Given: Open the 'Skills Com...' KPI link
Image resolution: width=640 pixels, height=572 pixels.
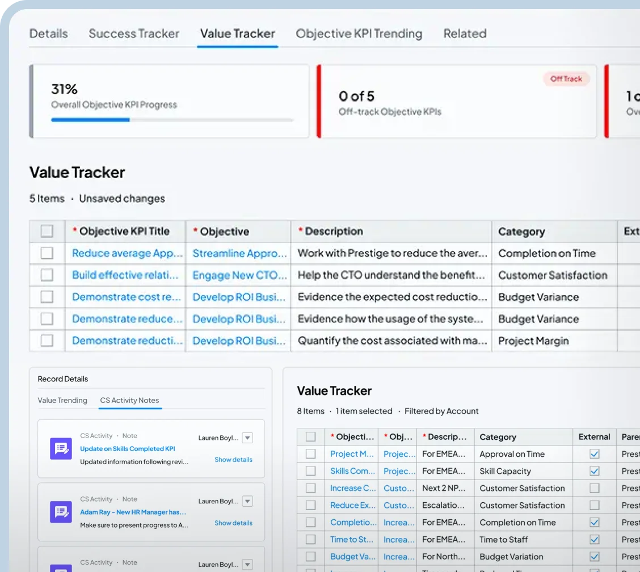Looking at the screenshot, I should pyautogui.click(x=353, y=471).
